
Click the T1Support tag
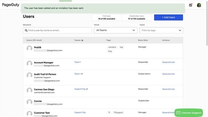pyautogui.click(x=118, y=112)
